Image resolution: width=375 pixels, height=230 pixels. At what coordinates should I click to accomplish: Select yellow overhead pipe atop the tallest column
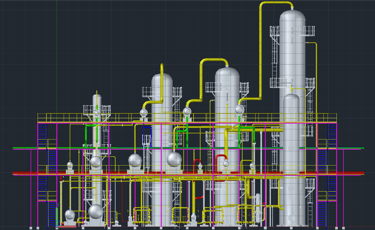coord(260,50)
